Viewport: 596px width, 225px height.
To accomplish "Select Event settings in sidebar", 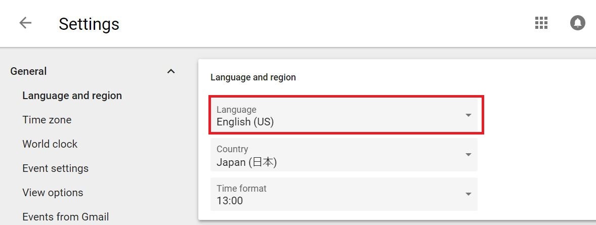I will (x=56, y=168).
